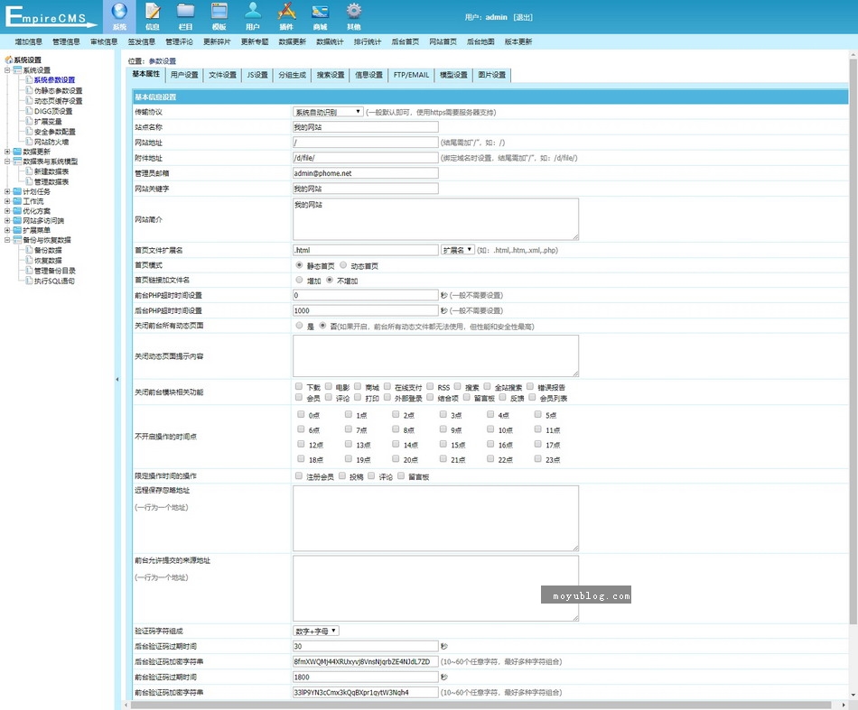
Task: Collapse the 系统设置 tree node
Action: pyautogui.click(x=7, y=70)
